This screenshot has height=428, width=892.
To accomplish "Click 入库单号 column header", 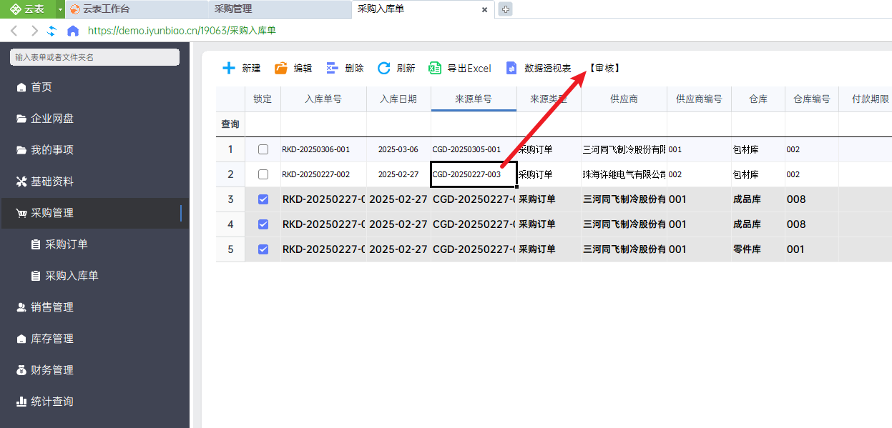I will 323,99.
